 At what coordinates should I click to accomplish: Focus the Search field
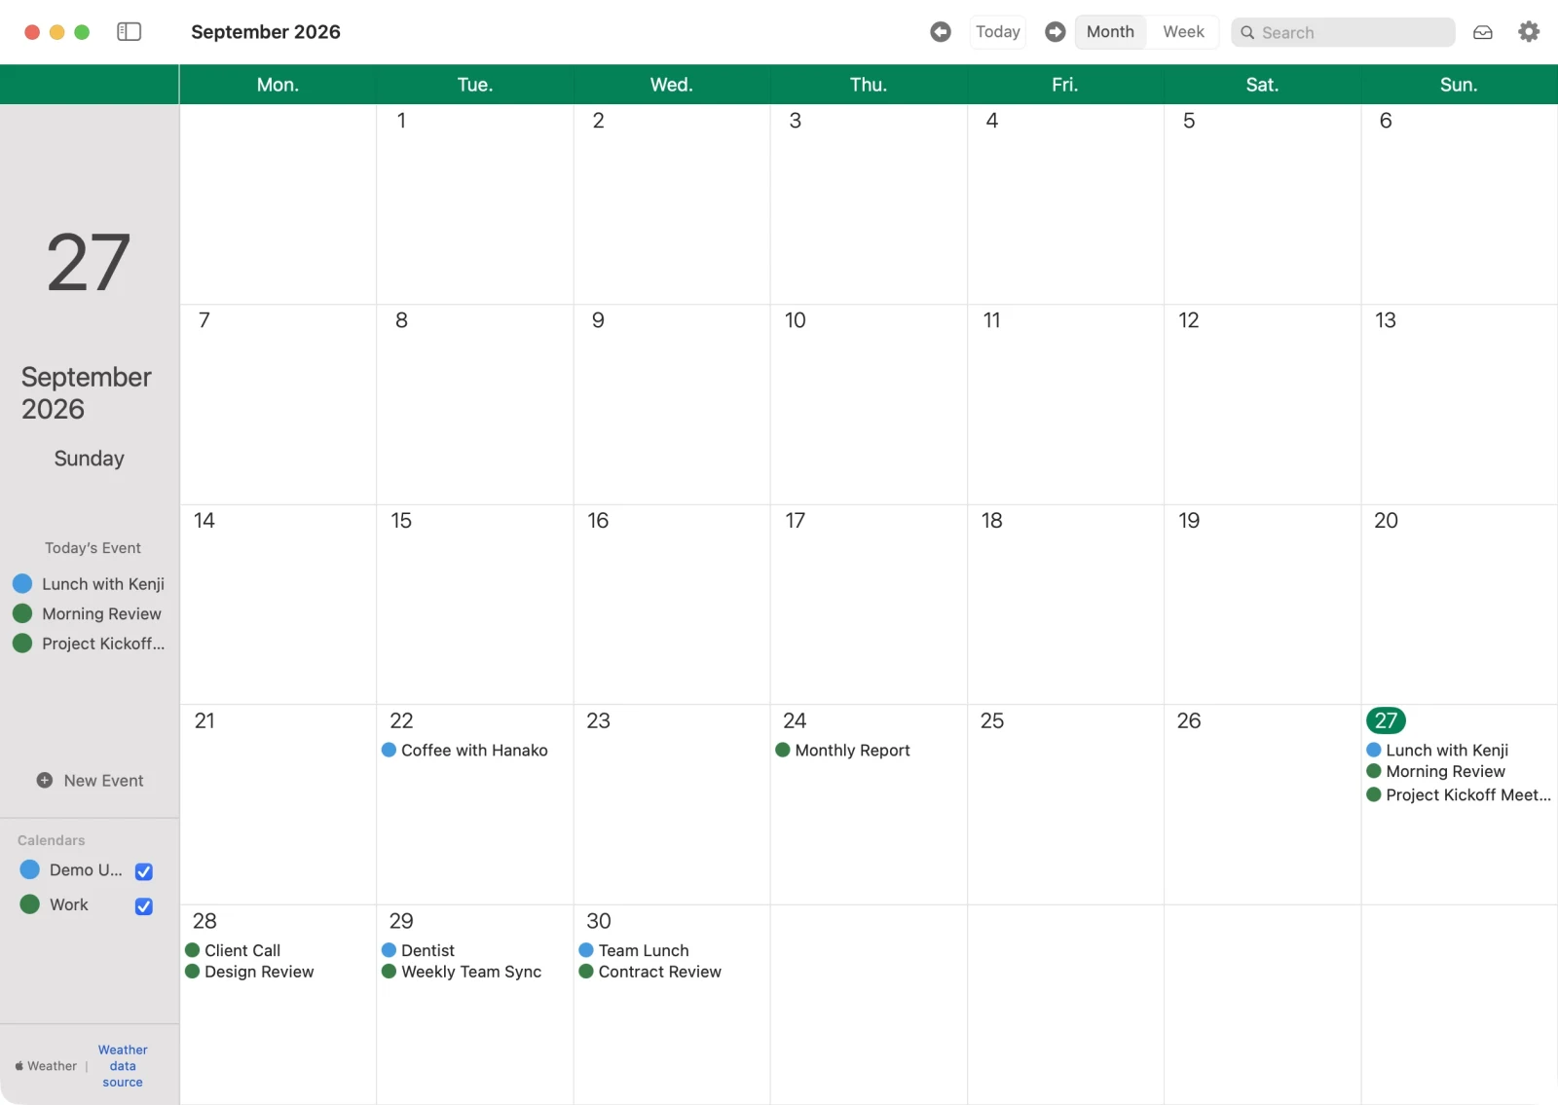[1343, 32]
